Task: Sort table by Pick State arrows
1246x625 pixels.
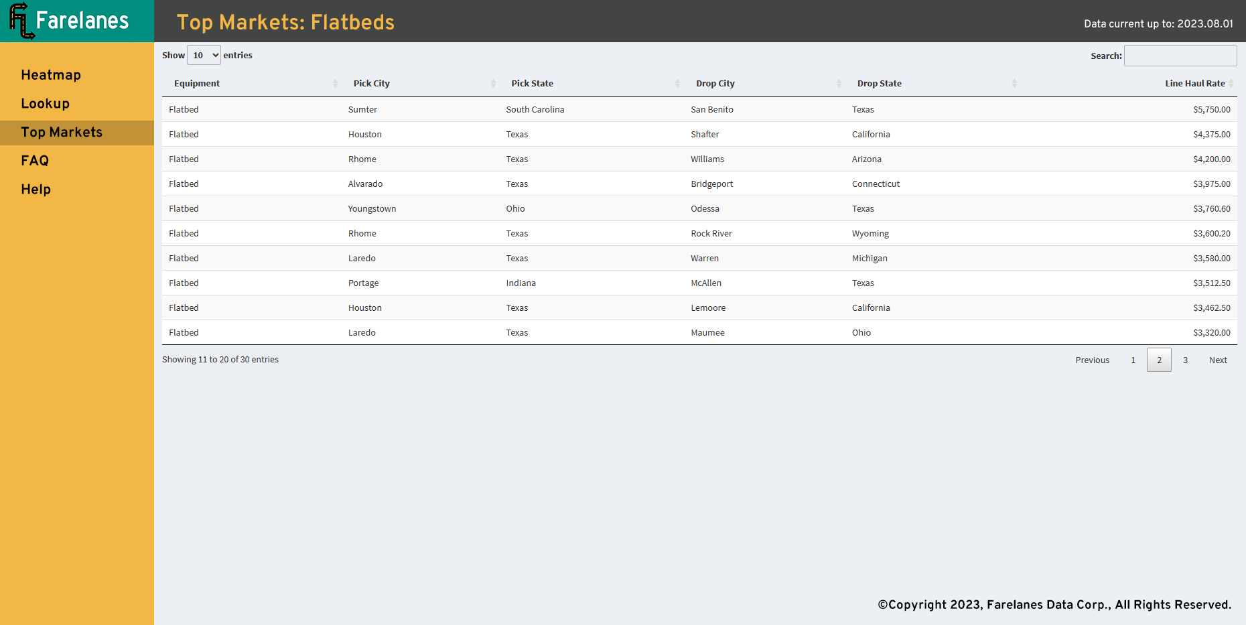Action: (677, 83)
